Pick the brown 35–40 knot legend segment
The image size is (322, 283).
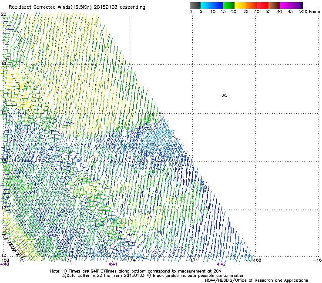tap(274, 5)
